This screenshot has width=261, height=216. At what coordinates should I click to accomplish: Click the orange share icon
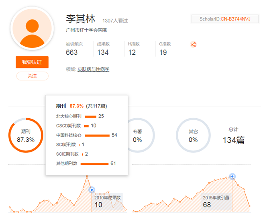193,45
